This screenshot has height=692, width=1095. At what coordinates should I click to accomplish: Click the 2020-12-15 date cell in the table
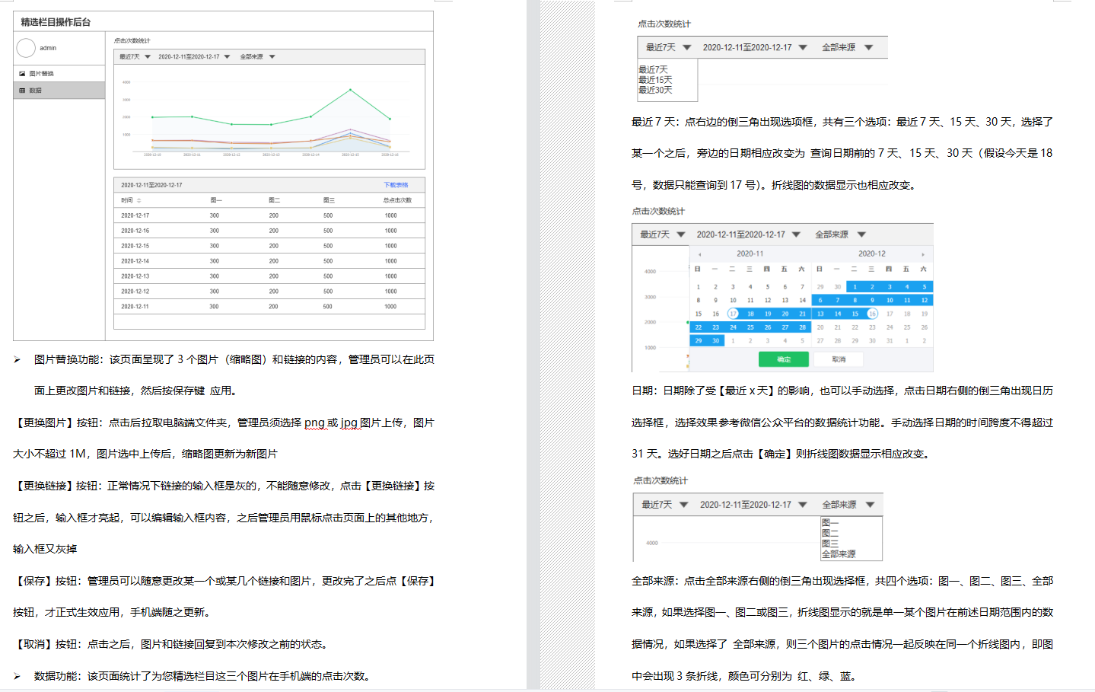(x=135, y=246)
